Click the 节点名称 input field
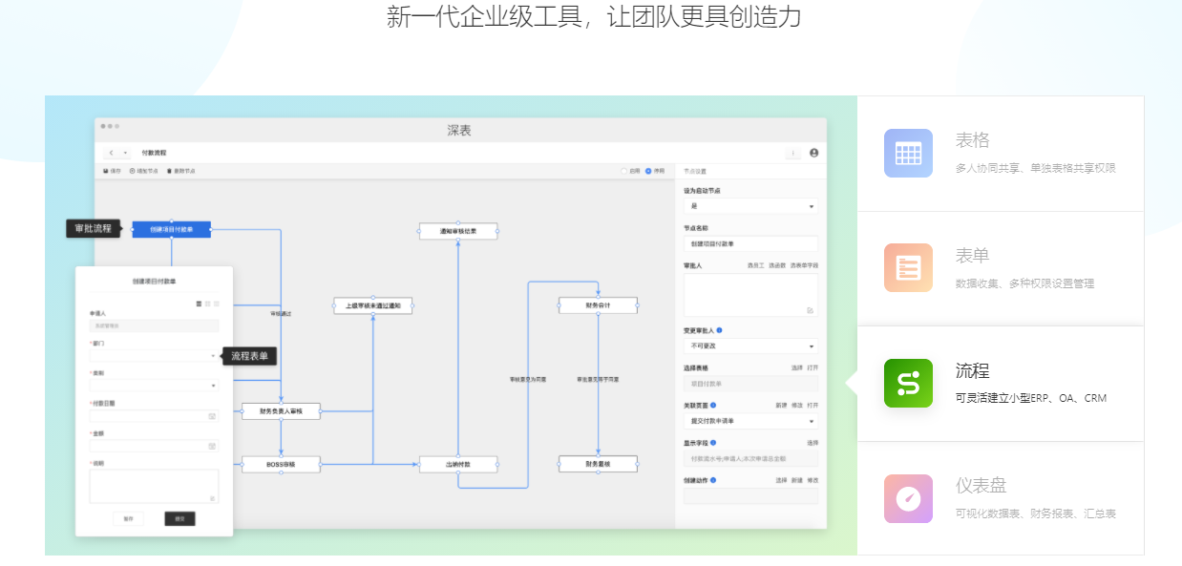The height and width of the screenshot is (566, 1182). pos(750,243)
